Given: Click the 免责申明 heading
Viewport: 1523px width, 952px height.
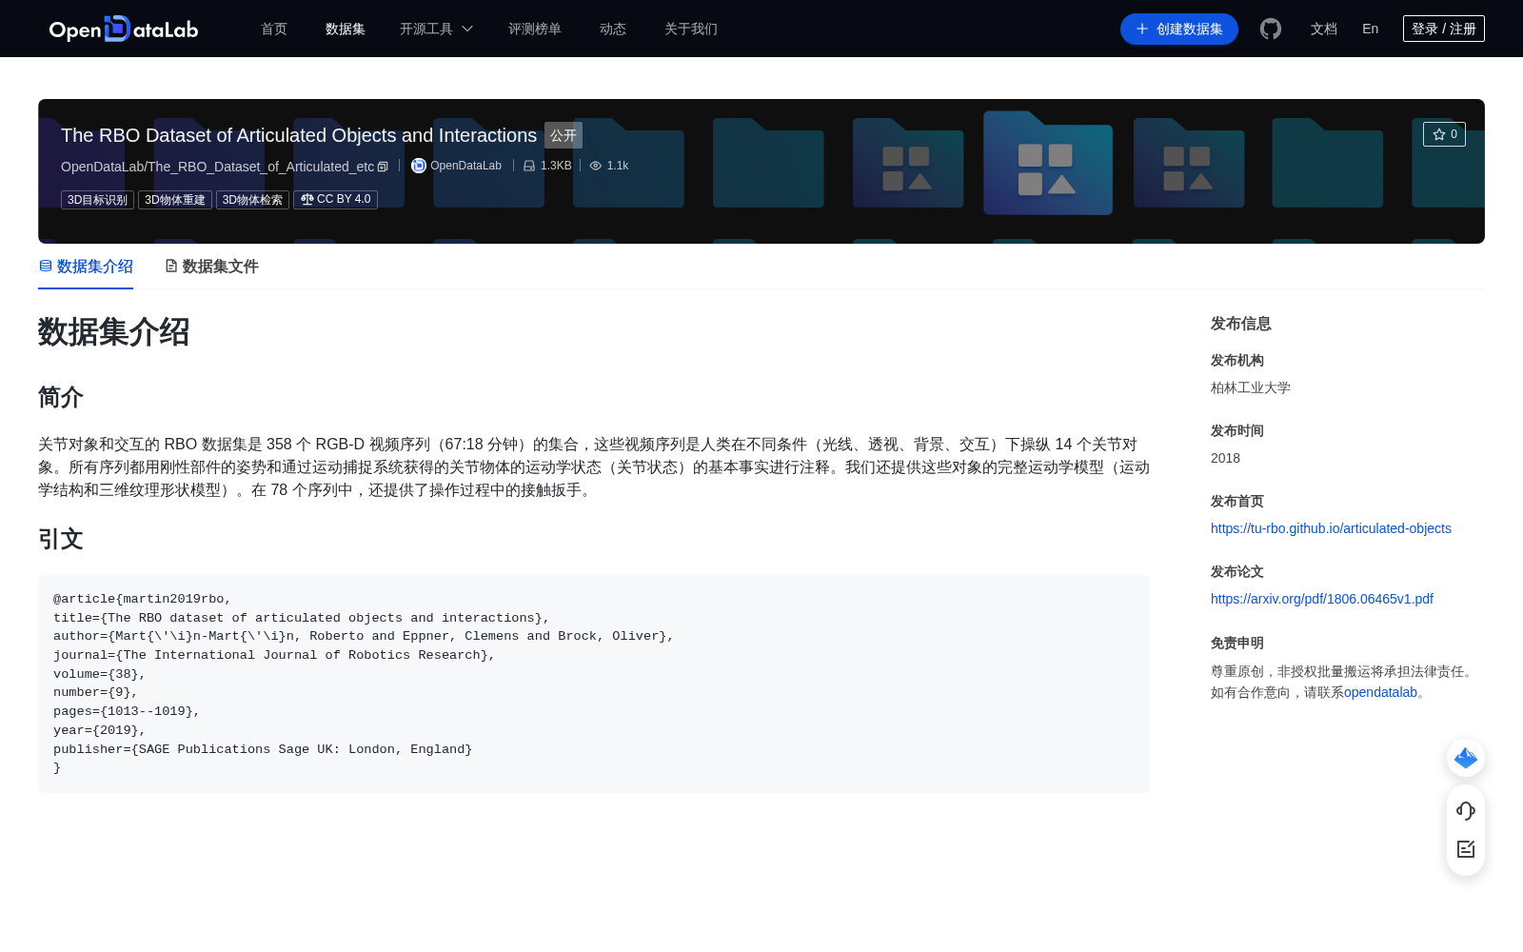Looking at the screenshot, I should (1237, 643).
